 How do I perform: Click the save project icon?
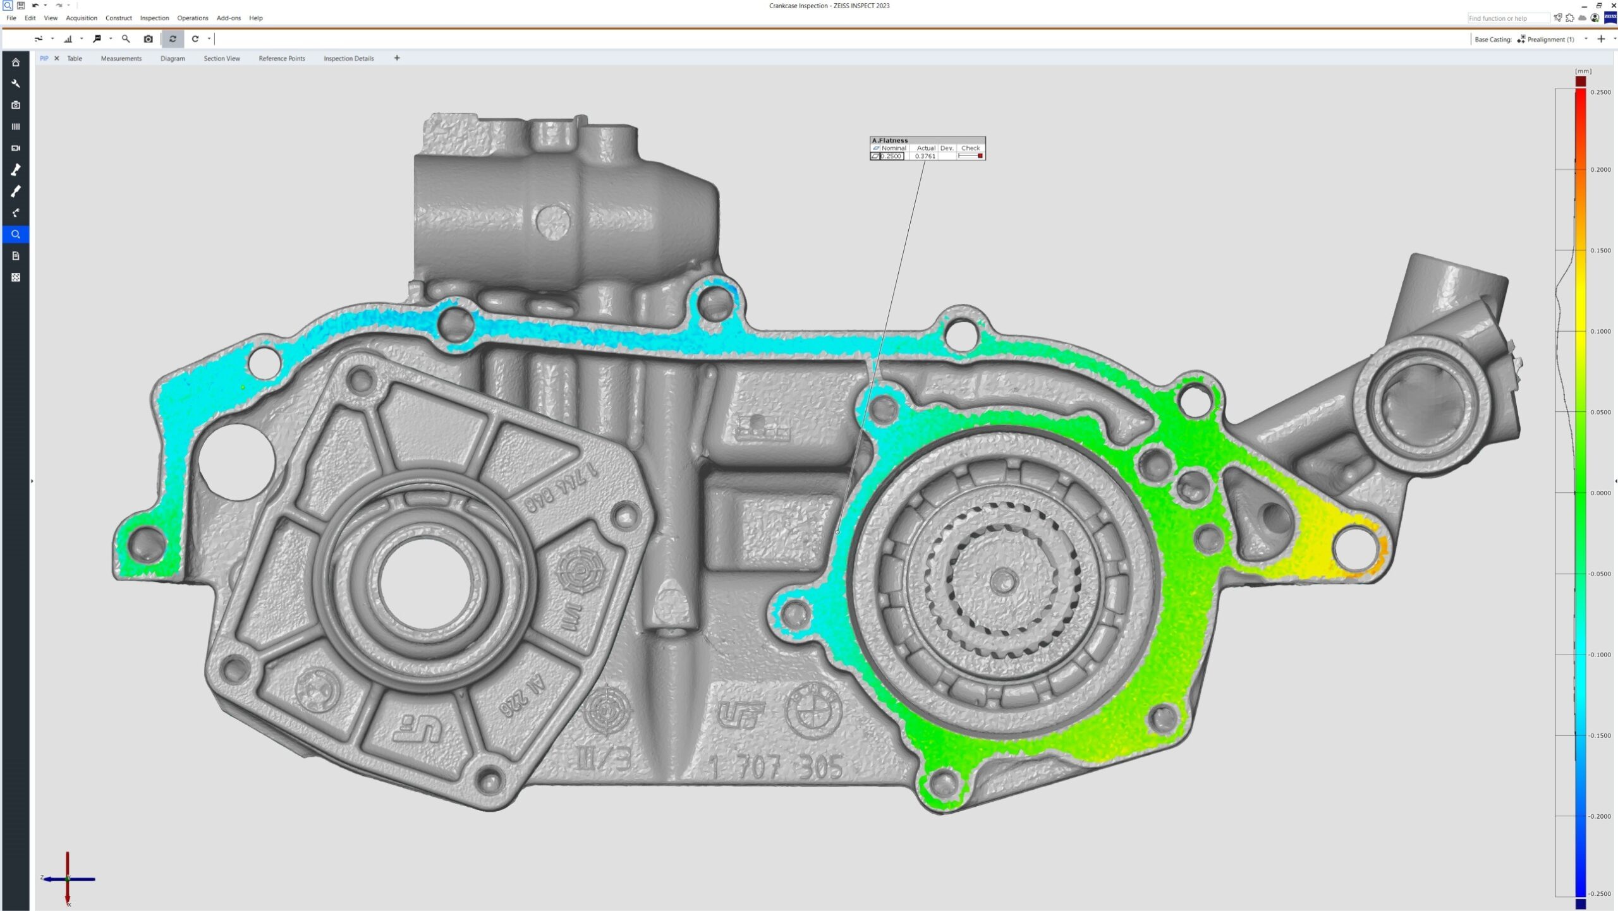(x=21, y=5)
